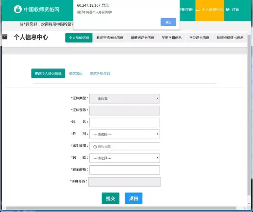Screen dimensions: 253x212
Task: Click the horizontal scrollbar right arrow
Action: point(245,208)
